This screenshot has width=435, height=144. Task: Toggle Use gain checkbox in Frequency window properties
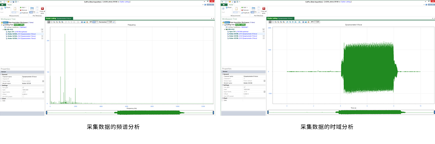tap(23, 87)
